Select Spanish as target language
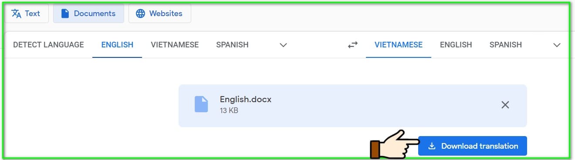Viewport: 575px width, 160px height. click(x=505, y=45)
